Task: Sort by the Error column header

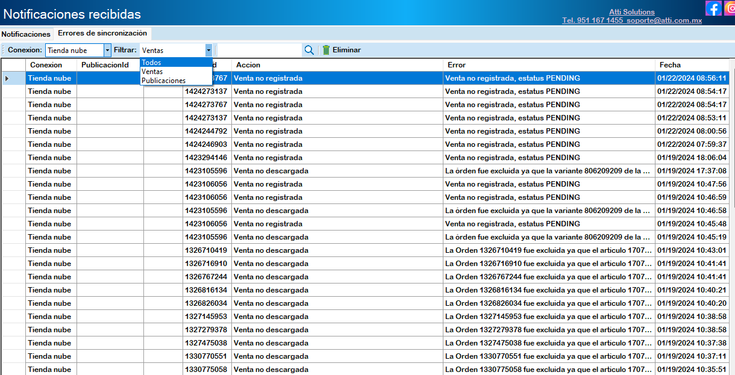Action: pos(457,65)
